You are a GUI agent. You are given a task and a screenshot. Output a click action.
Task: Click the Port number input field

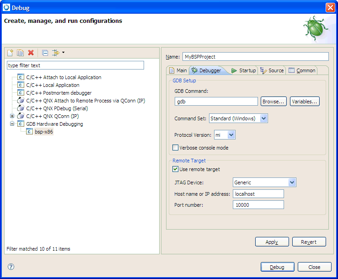point(258,205)
